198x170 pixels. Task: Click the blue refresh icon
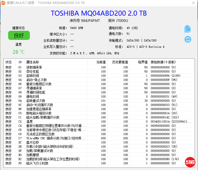[x=188, y=39]
